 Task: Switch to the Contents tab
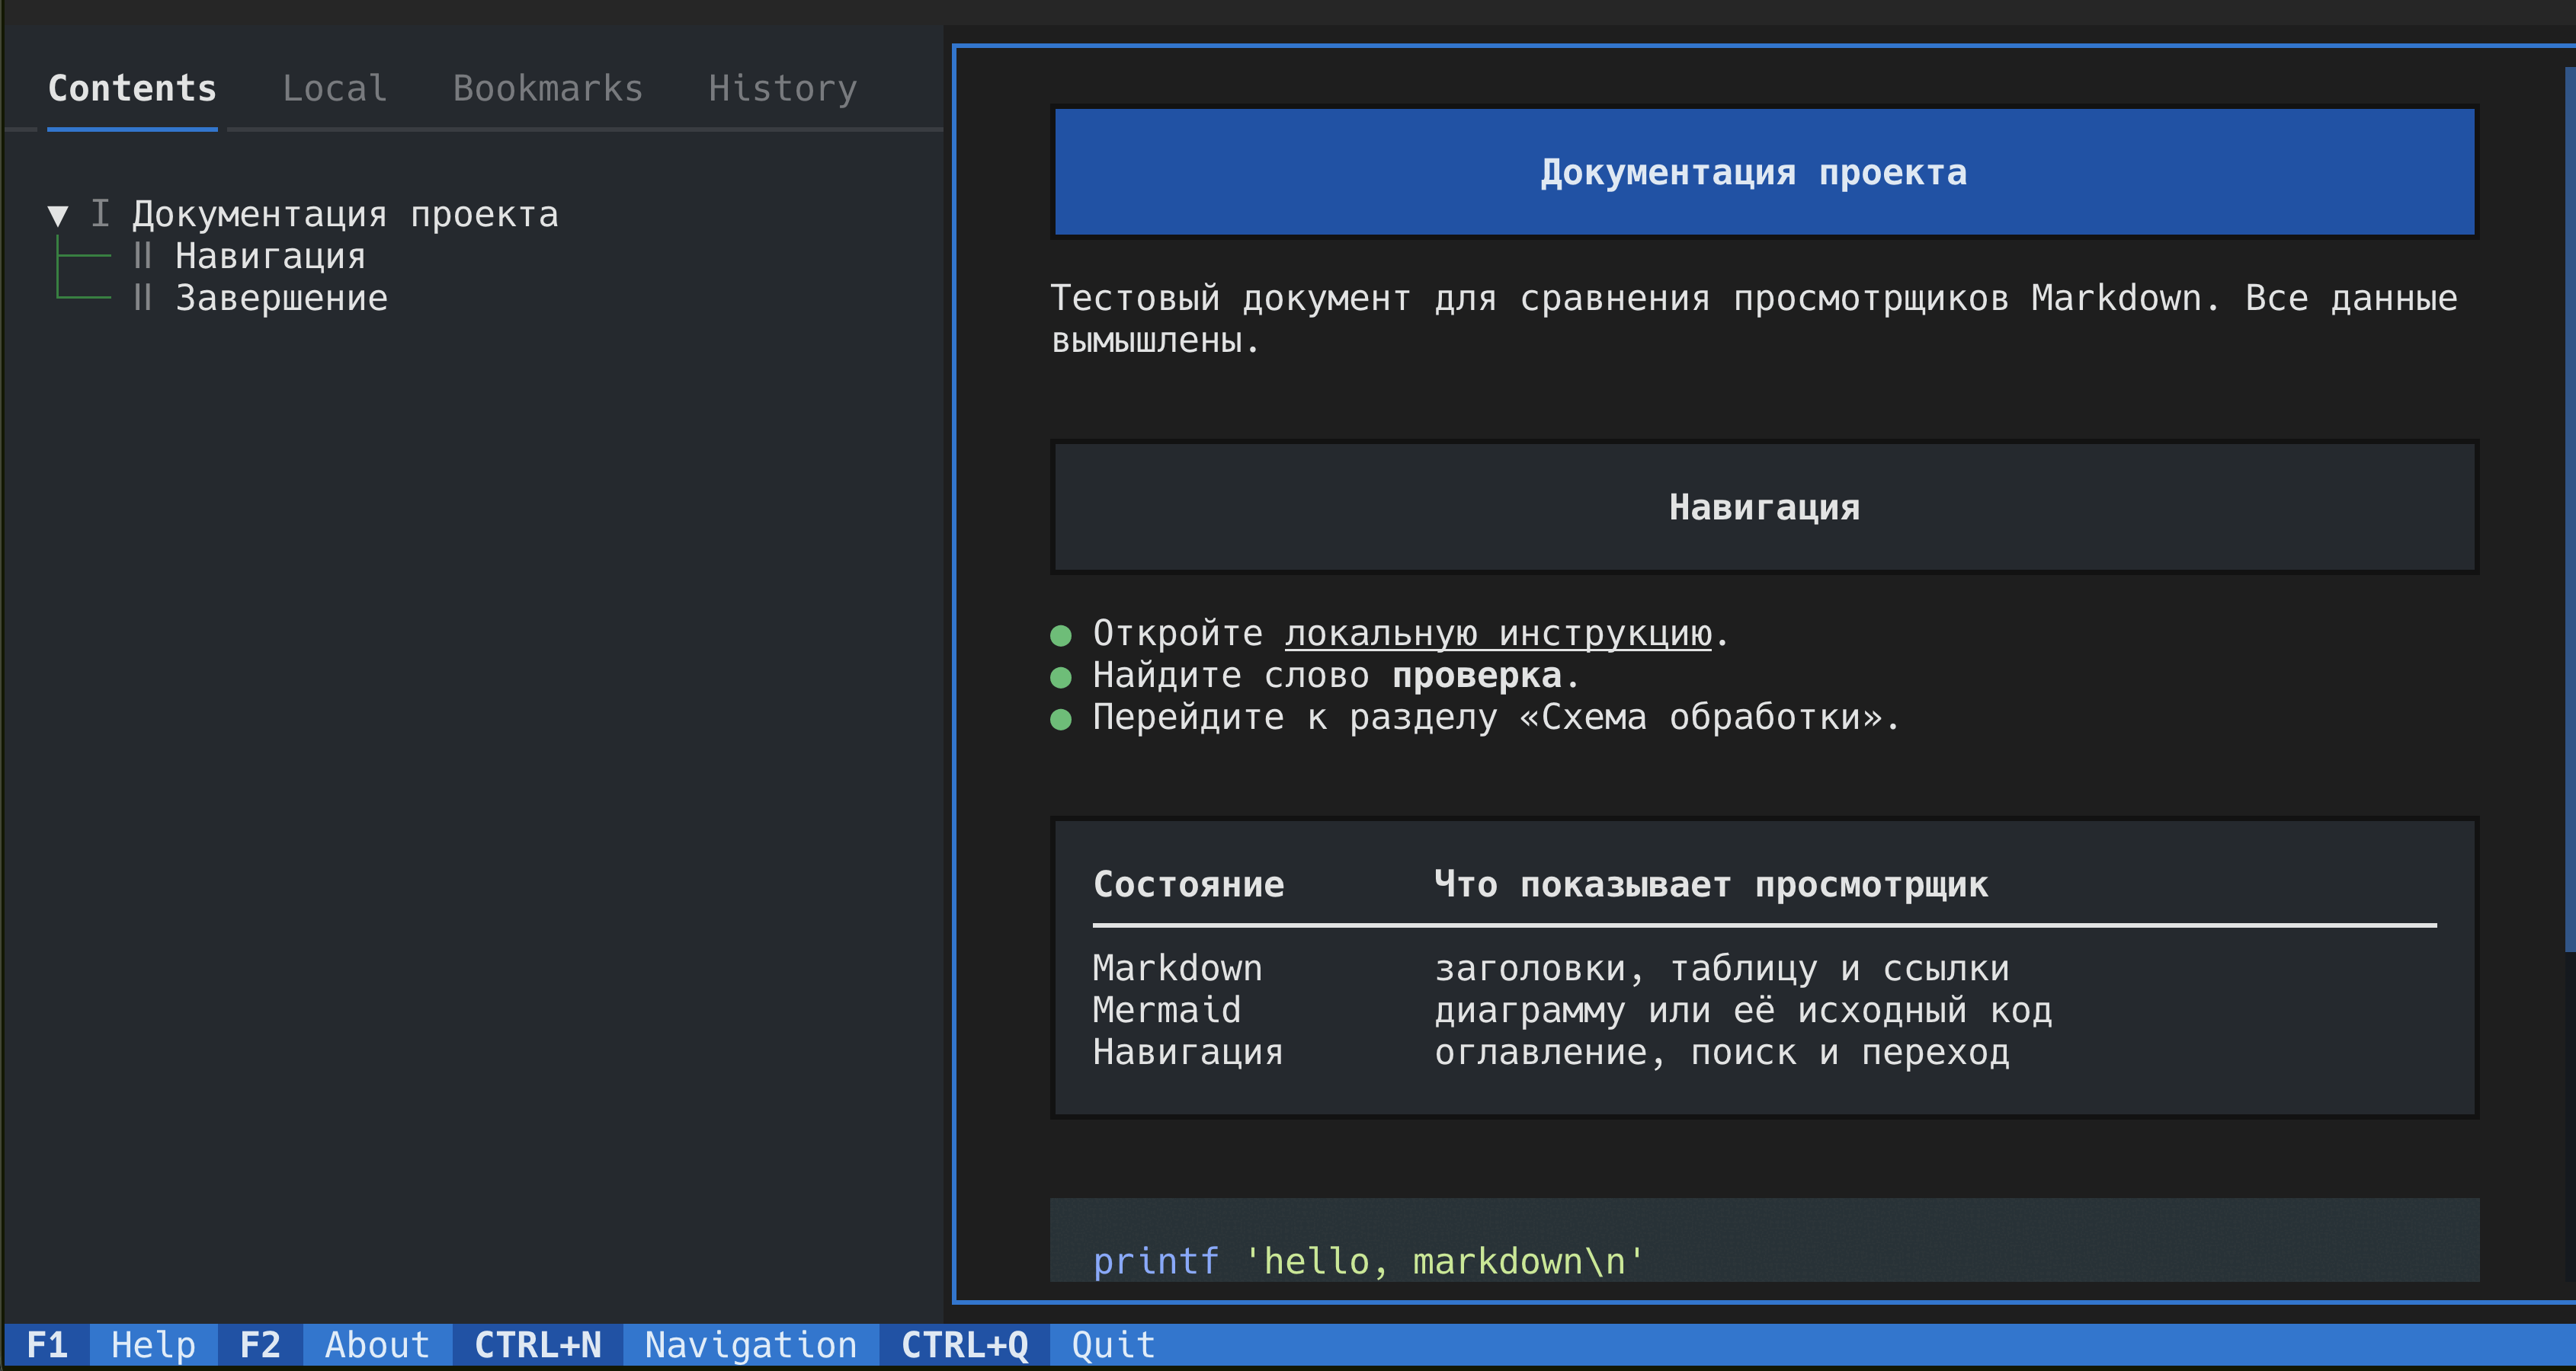coord(132,89)
